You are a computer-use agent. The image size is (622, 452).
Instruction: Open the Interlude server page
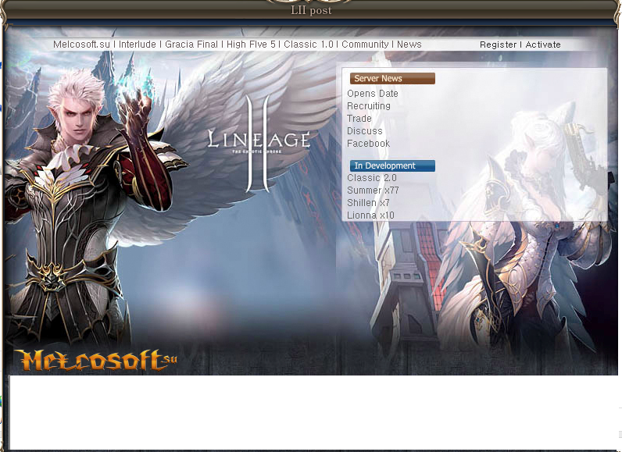[x=138, y=44]
